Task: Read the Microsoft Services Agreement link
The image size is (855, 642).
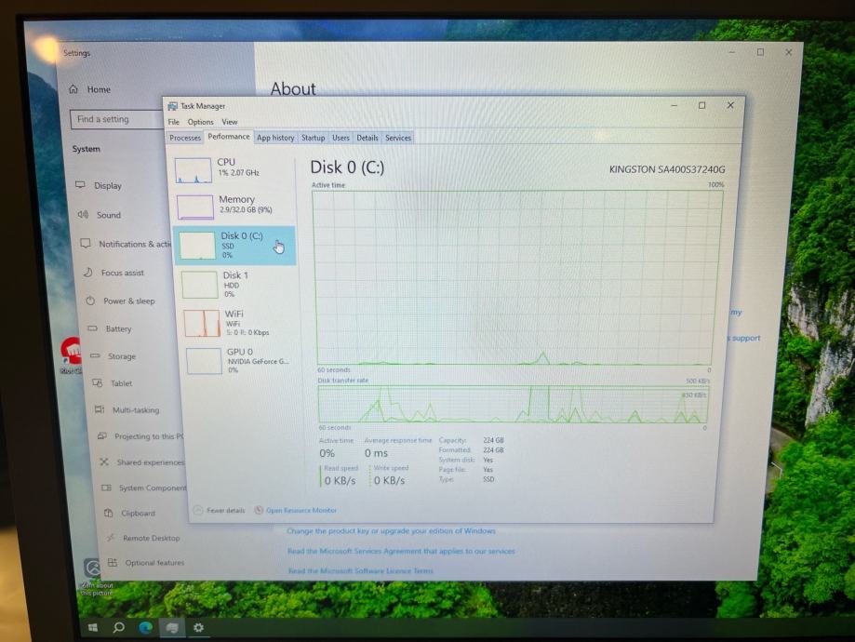Action: click(401, 552)
